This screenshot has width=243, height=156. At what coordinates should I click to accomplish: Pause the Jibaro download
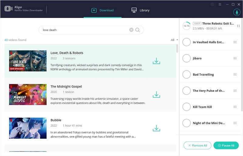[x=235, y=58]
